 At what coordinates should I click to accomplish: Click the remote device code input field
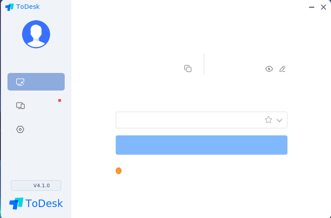pyautogui.click(x=188, y=120)
